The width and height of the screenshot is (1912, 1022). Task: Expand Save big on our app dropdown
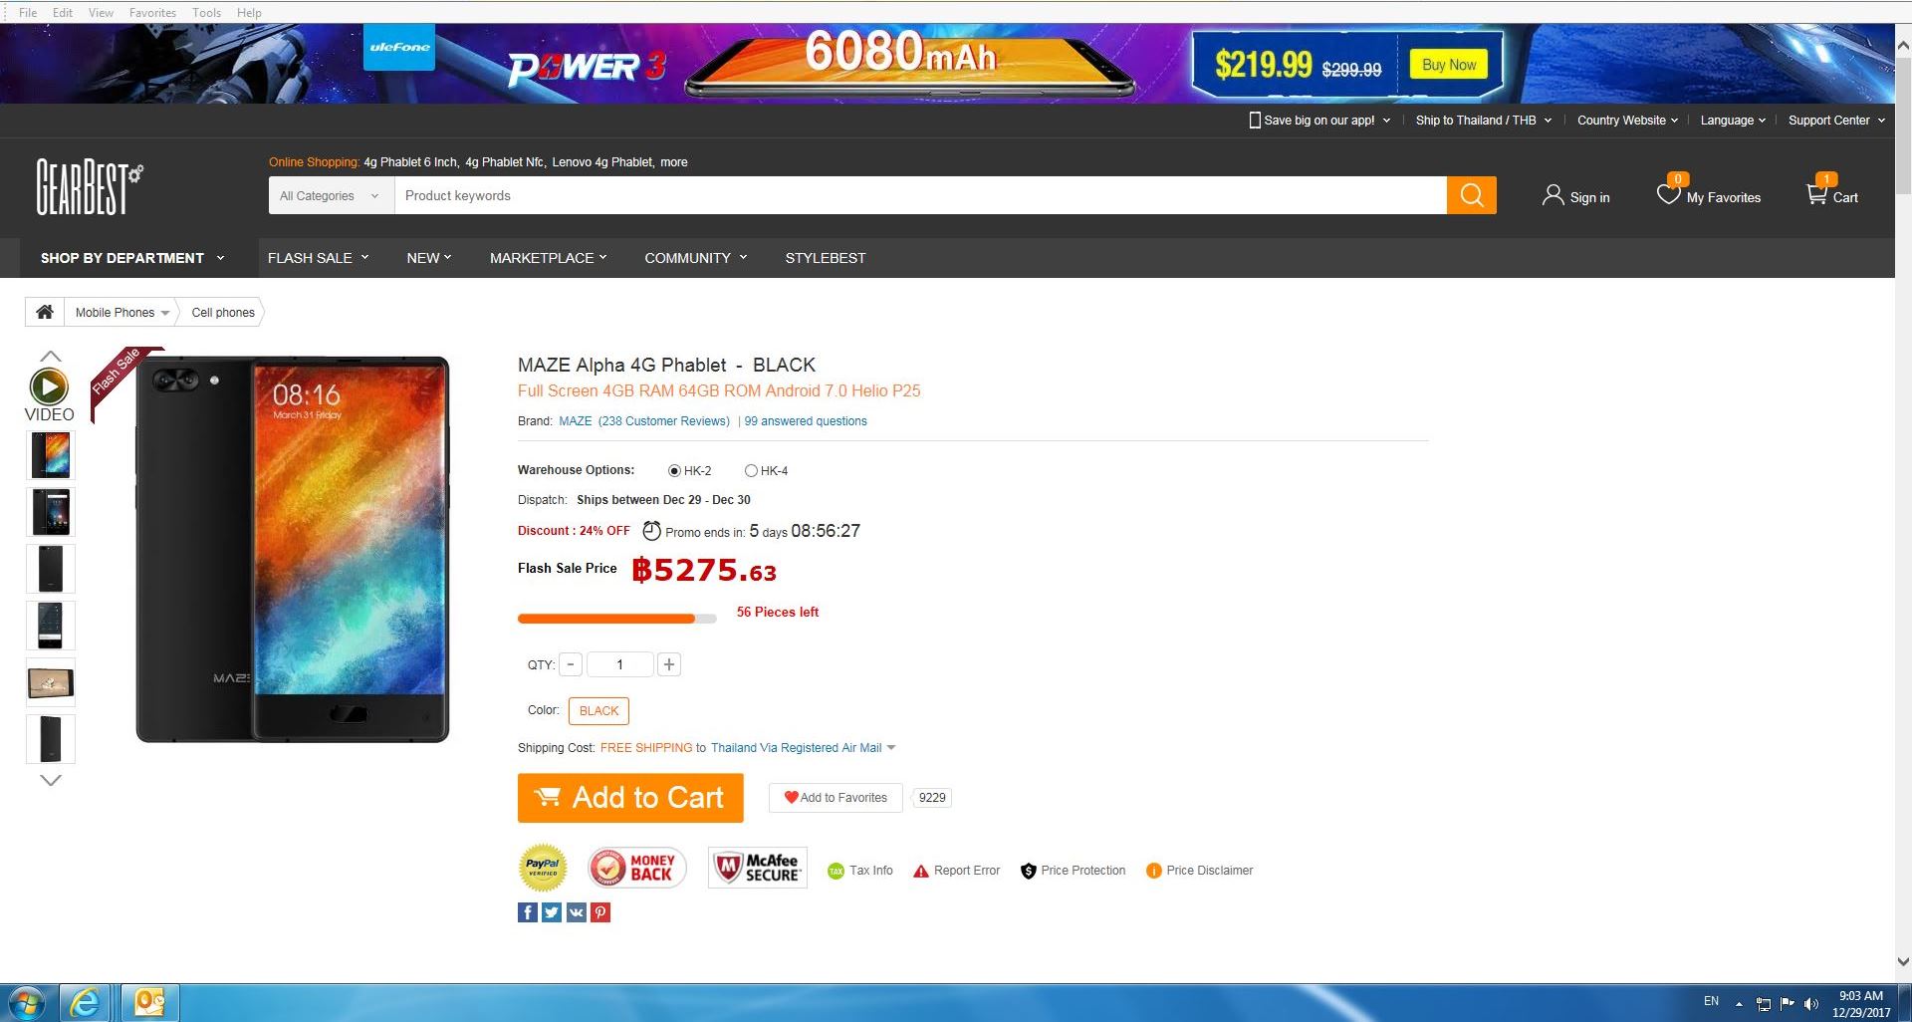click(1319, 121)
